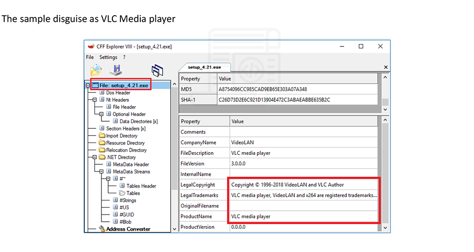Open the question mark help menu
Screen dimensions: 474x252
click(124, 57)
